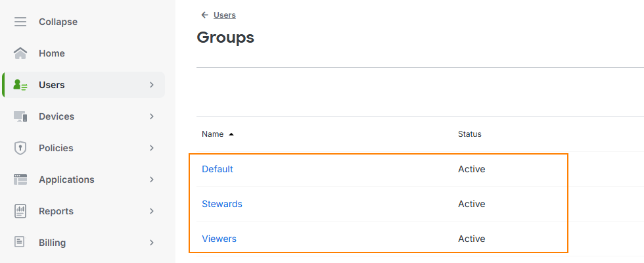Open the Users sidebar item
The width and height of the screenshot is (644, 263).
tap(84, 85)
